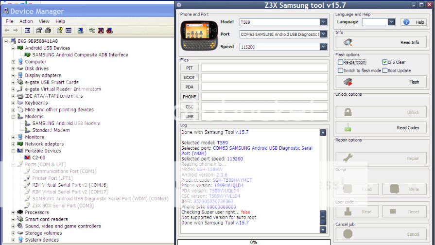Click the CSC file button
This screenshot has width=435, height=245.
tap(190, 106)
